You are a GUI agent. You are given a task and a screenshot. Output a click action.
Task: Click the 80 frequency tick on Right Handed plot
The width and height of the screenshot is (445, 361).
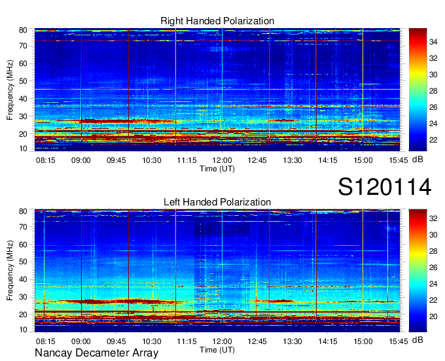[x=23, y=30]
